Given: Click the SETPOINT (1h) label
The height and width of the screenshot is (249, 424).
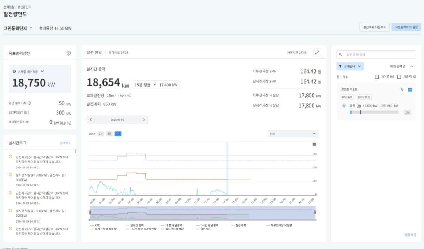Looking at the screenshot, I should tap(19, 112).
